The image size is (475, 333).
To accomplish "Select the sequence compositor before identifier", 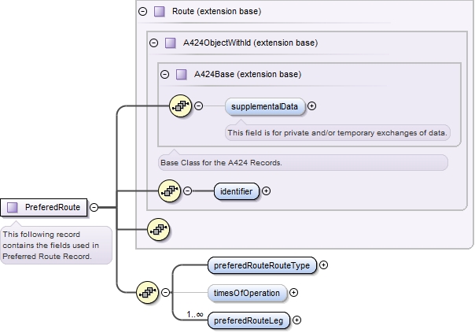I will click(170, 191).
